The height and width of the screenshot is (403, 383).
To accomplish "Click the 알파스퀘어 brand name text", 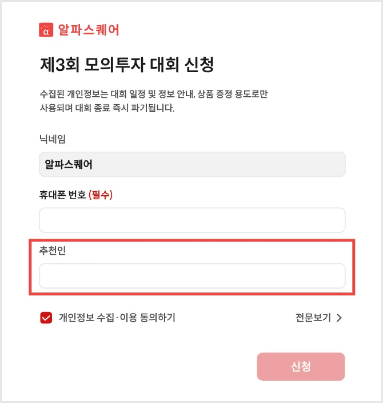I will pos(89,30).
